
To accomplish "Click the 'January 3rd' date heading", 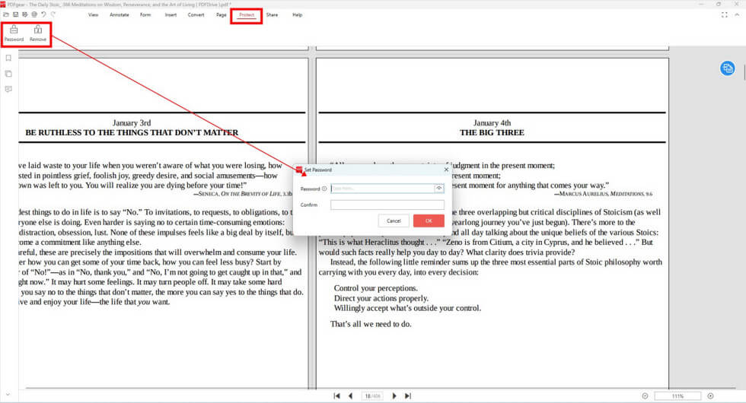I will pos(132,122).
